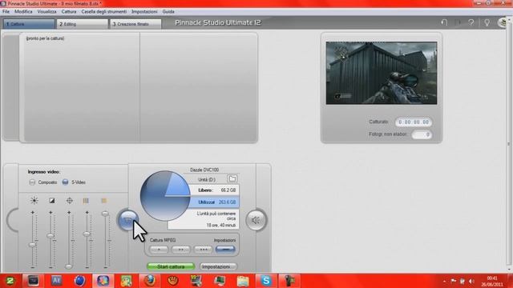Click the pronto per la cattura text
The width and height of the screenshot is (513, 288).
coord(45,38)
